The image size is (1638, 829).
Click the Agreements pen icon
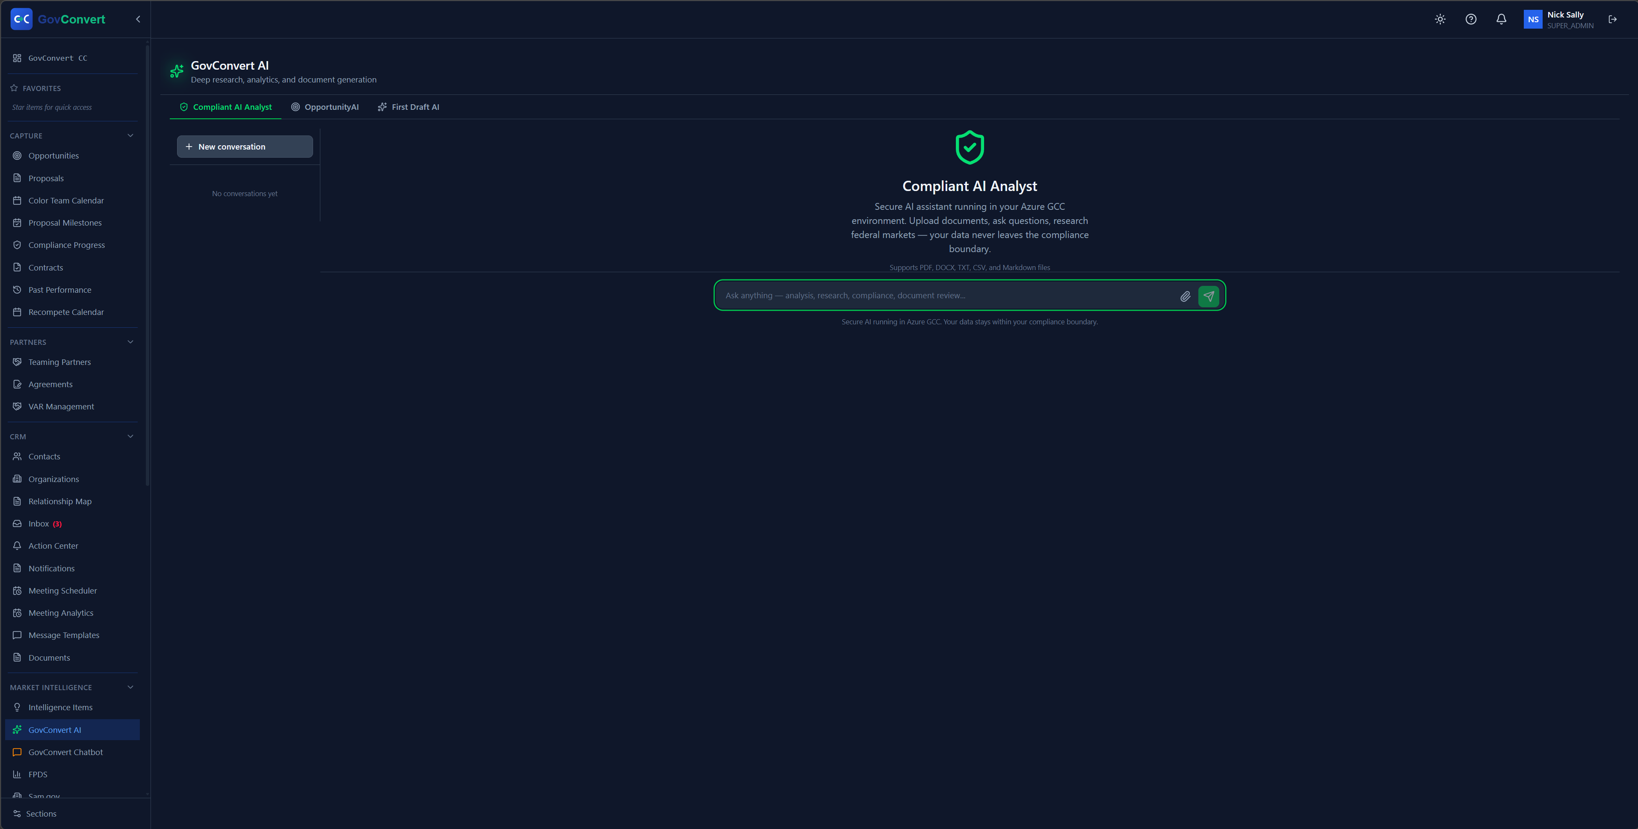(x=17, y=384)
